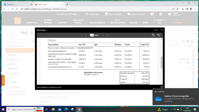The image size is (199, 112).
Task: Open Live Shopping link
Action: (x=176, y=21)
